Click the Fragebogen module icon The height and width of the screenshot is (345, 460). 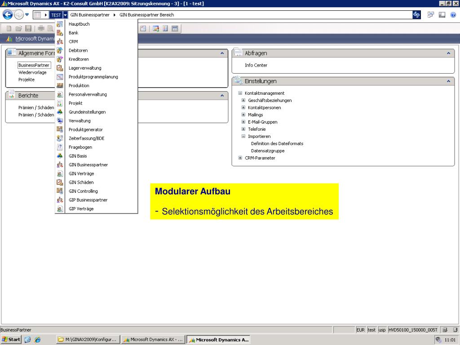[x=60, y=147]
